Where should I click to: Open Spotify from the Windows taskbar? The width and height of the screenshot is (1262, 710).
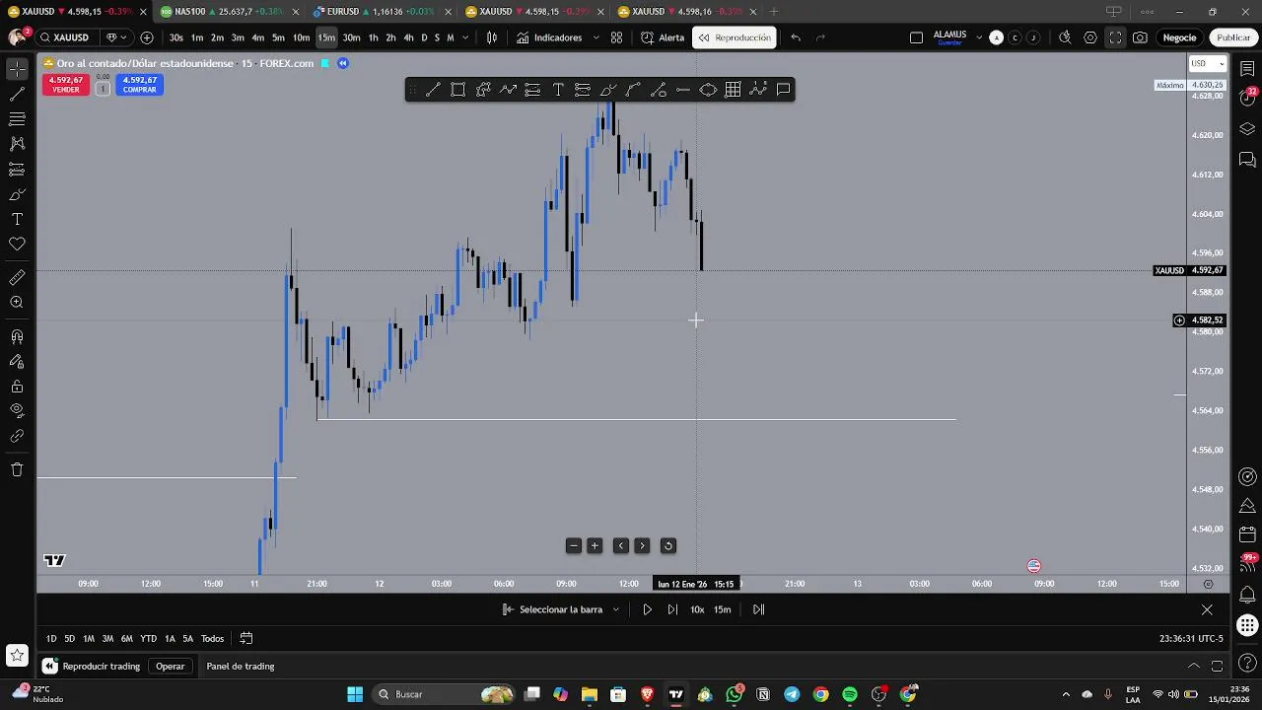(850, 694)
